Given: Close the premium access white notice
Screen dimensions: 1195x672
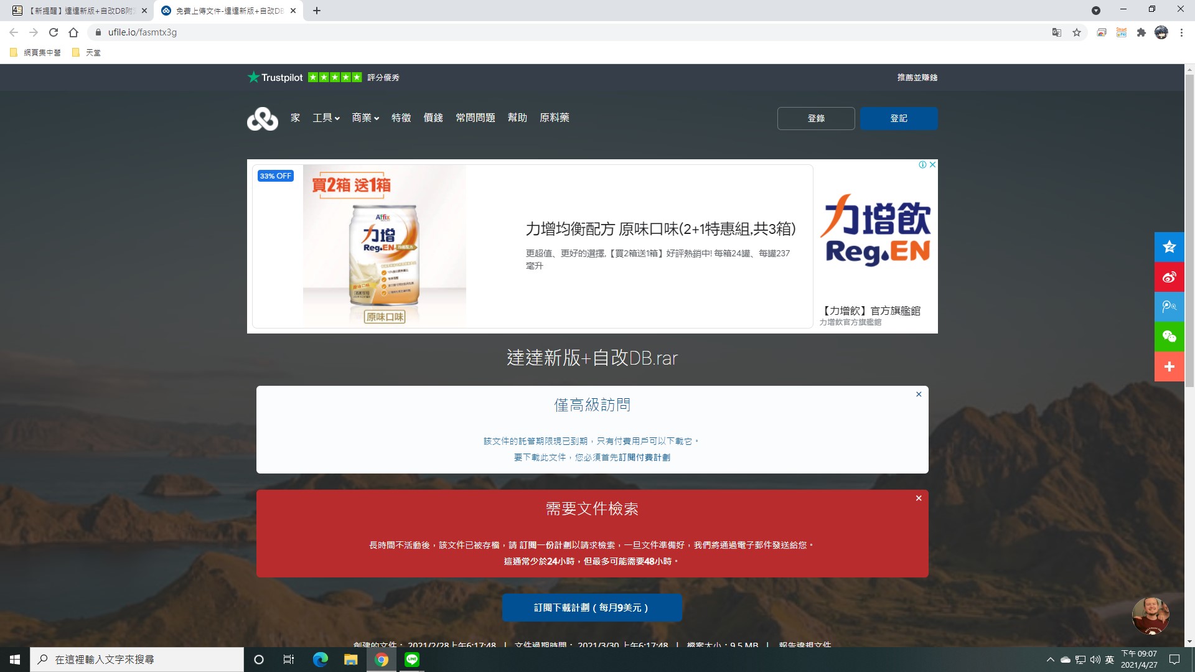Looking at the screenshot, I should click(919, 394).
